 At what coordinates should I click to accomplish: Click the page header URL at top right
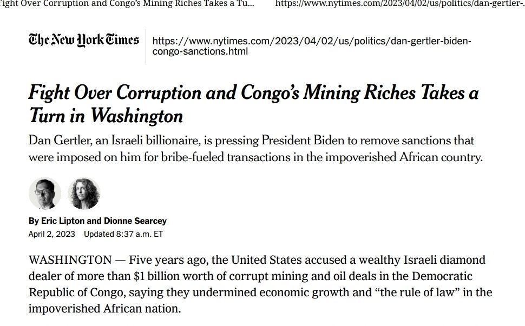point(399,4)
